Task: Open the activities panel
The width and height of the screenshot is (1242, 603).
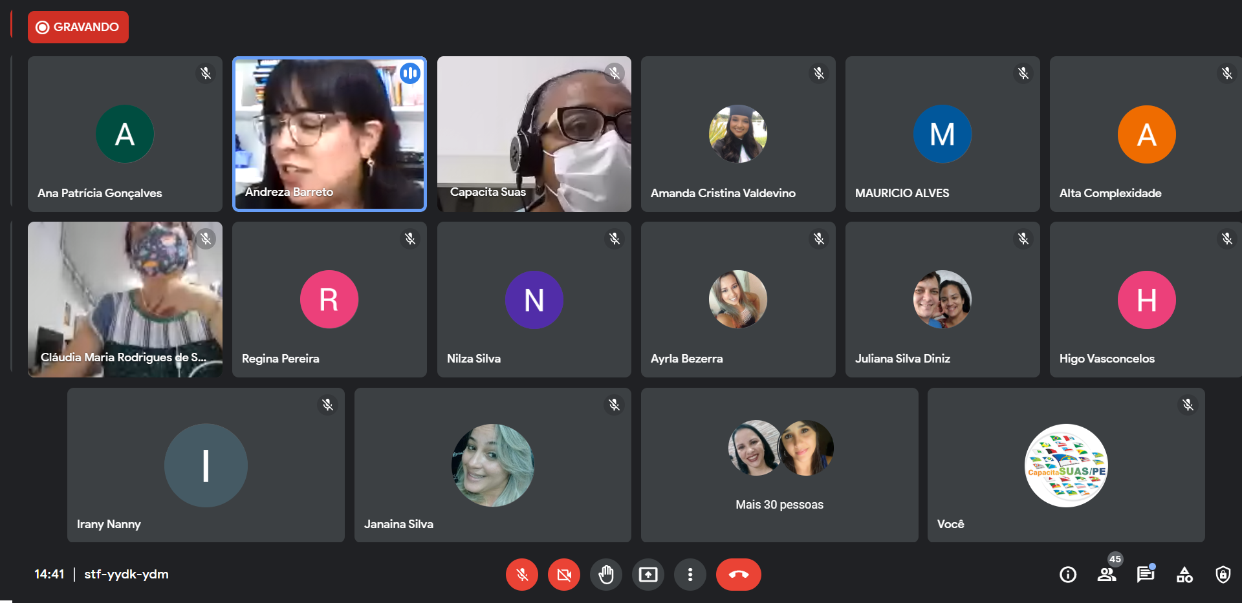Action: click(x=1184, y=575)
